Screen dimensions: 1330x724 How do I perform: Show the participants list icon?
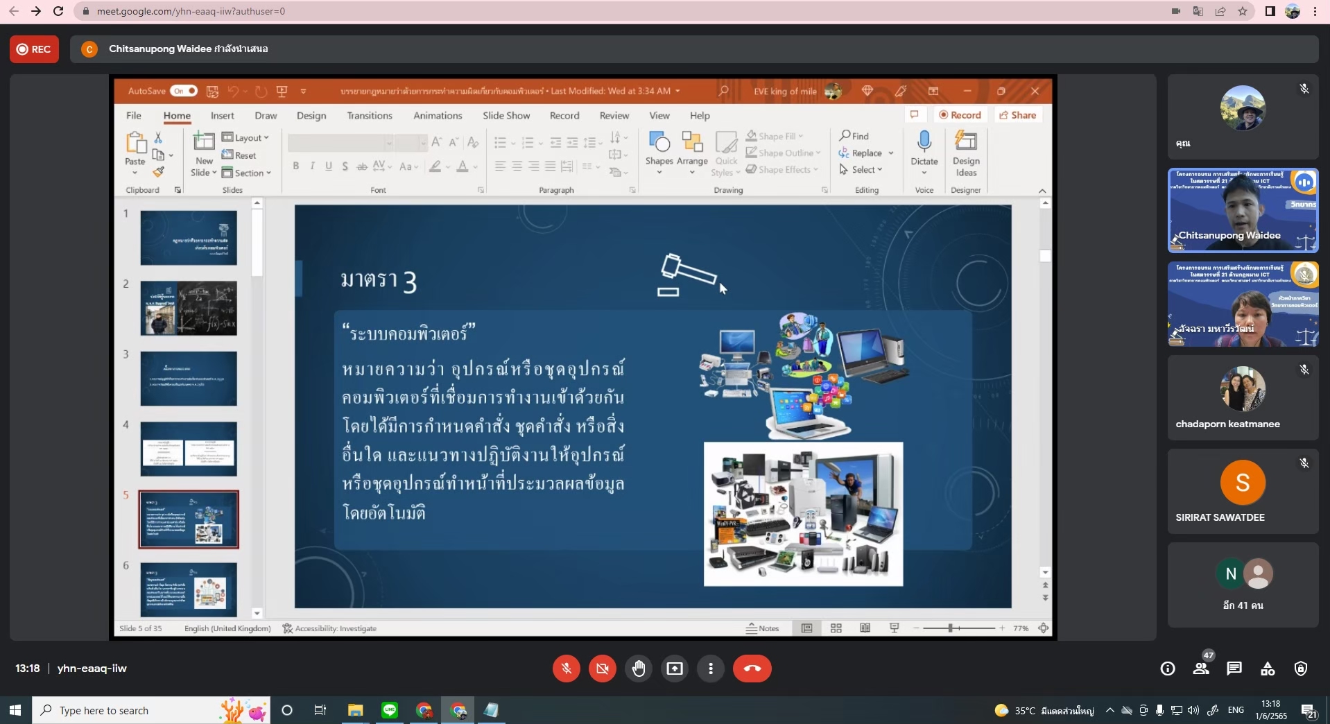click(x=1201, y=669)
